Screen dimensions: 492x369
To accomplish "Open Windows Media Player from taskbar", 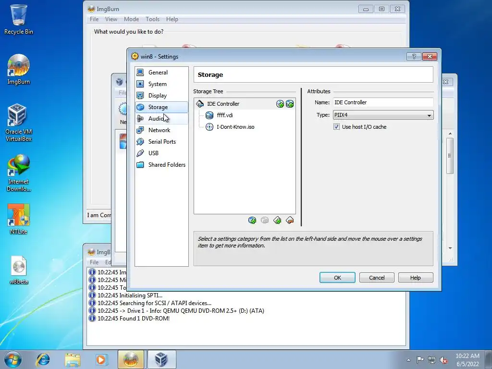I will 101,359.
